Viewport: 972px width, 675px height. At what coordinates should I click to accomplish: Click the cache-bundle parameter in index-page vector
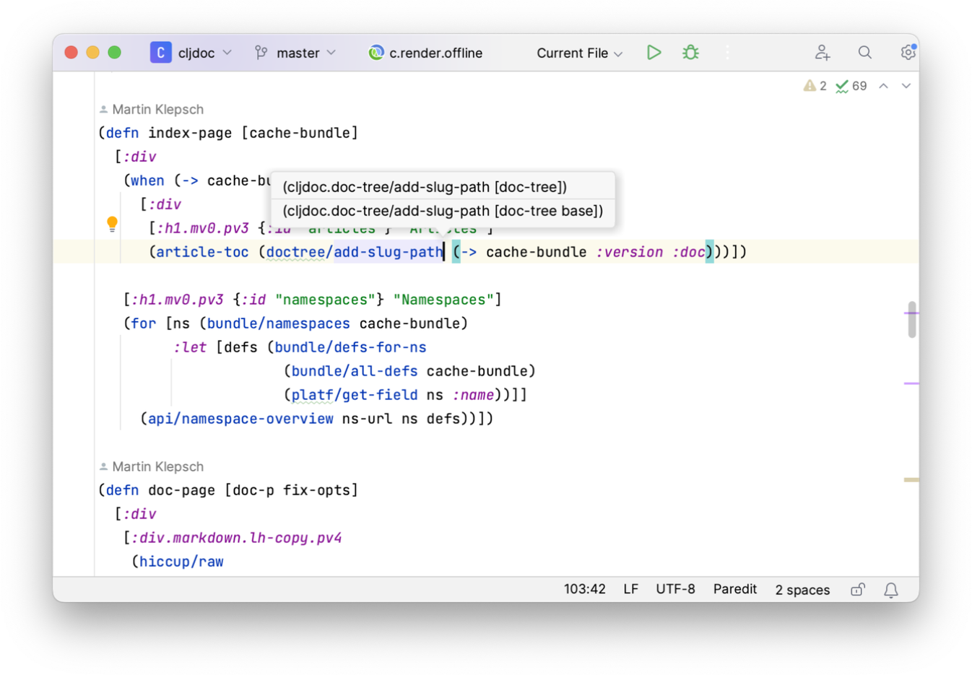[300, 133]
